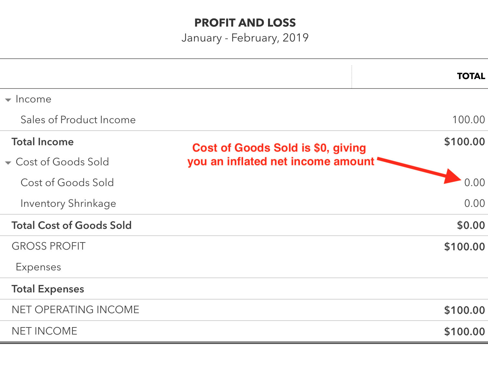The width and height of the screenshot is (488, 366).
Task: Click the $100.00 Total Income amount
Action: (464, 142)
